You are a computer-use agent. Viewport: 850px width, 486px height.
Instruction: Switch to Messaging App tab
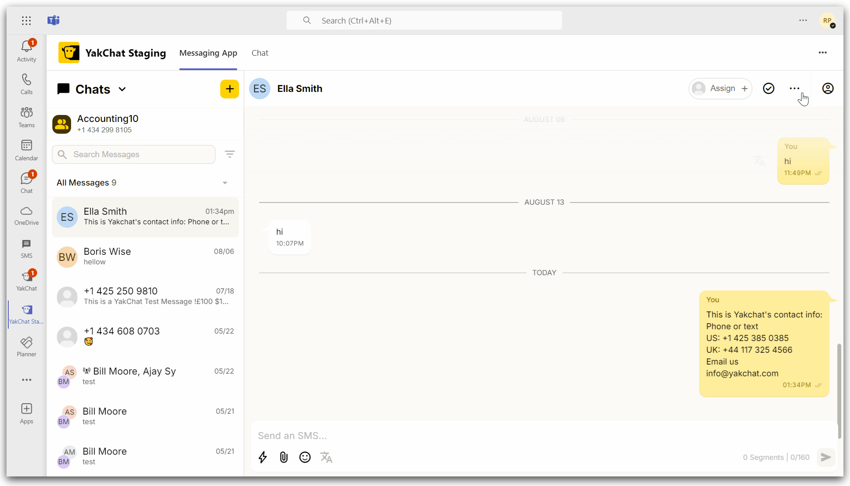pos(208,53)
